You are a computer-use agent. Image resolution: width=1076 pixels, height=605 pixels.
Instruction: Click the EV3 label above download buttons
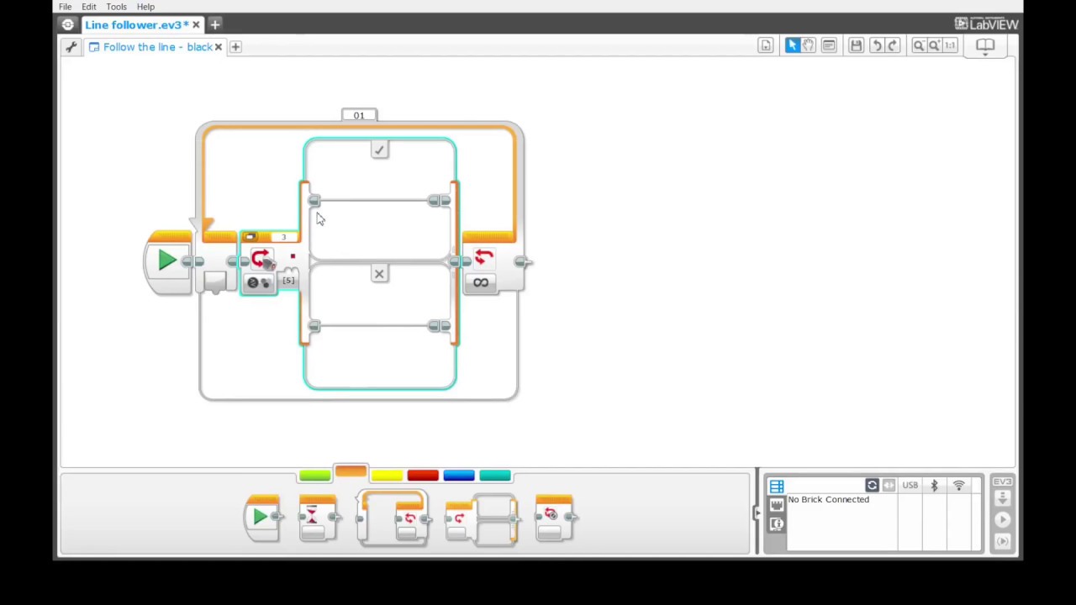tap(1002, 482)
